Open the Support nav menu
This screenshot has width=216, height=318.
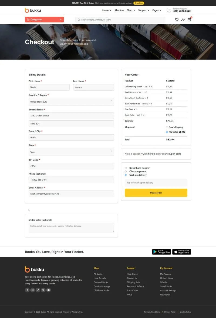coord(144,10)
